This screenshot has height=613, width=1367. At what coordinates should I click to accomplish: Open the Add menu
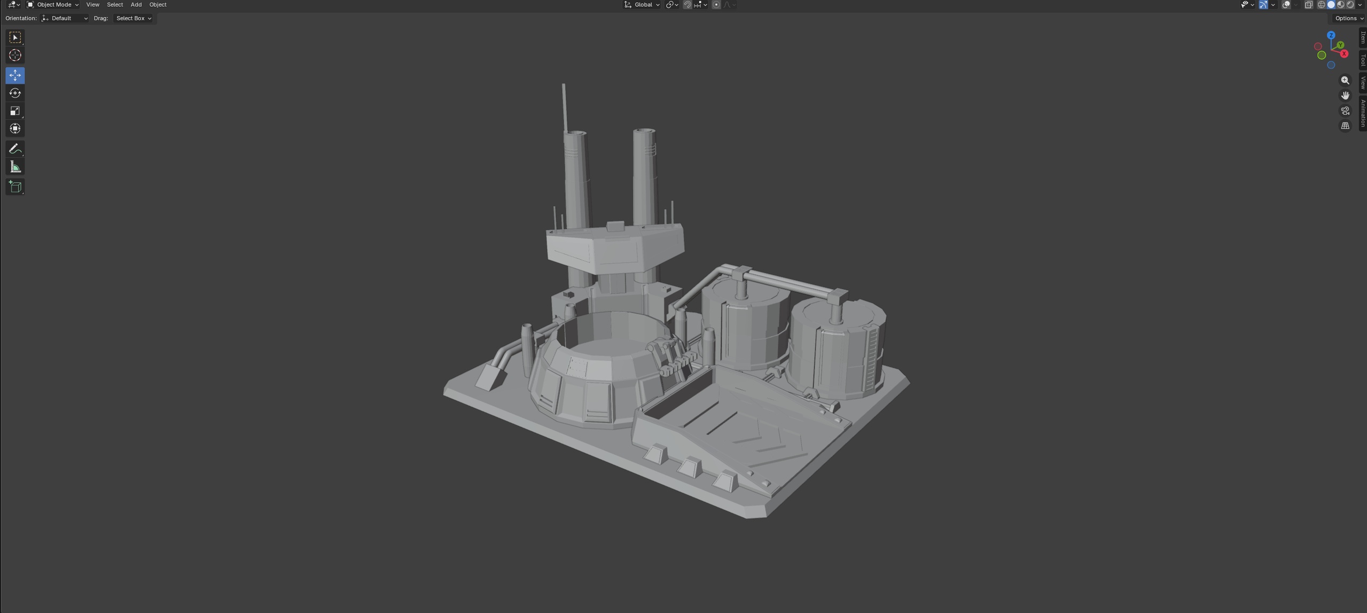pos(136,5)
